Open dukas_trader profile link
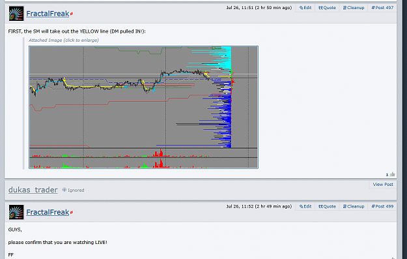The width and height of the screenshot is (407, 259). (x=33, y=190)
